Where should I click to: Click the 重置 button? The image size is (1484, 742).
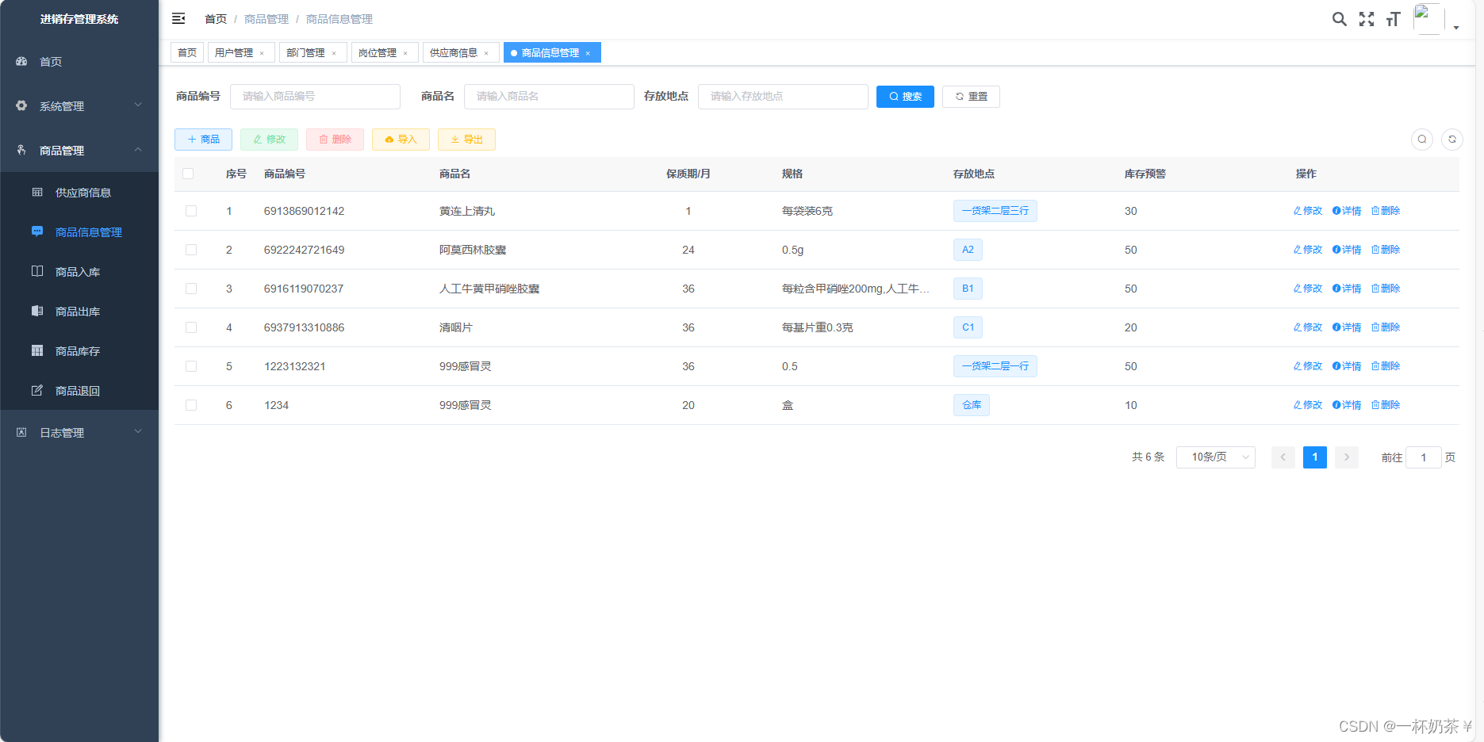971,96
